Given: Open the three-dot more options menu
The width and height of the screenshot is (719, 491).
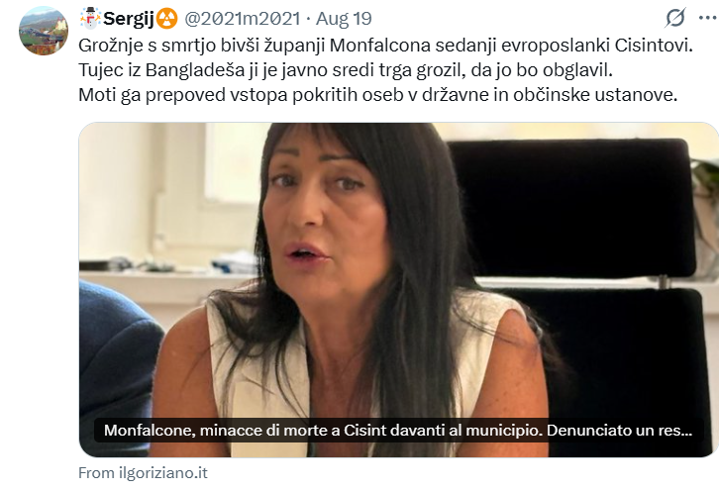Looking at the screenshot, I should pyautogui.click(x=708, y=18).
